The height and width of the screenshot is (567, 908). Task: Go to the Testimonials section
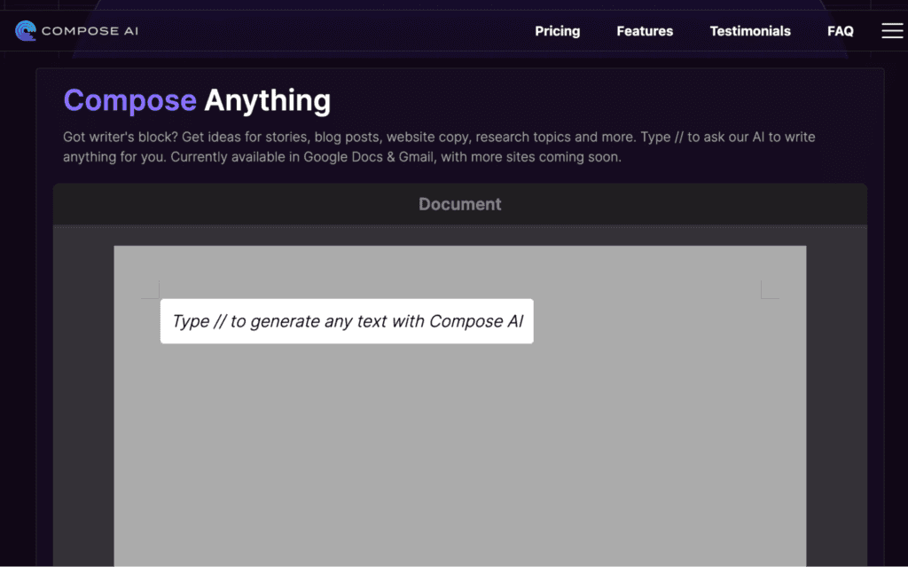[x=750, y=30]
